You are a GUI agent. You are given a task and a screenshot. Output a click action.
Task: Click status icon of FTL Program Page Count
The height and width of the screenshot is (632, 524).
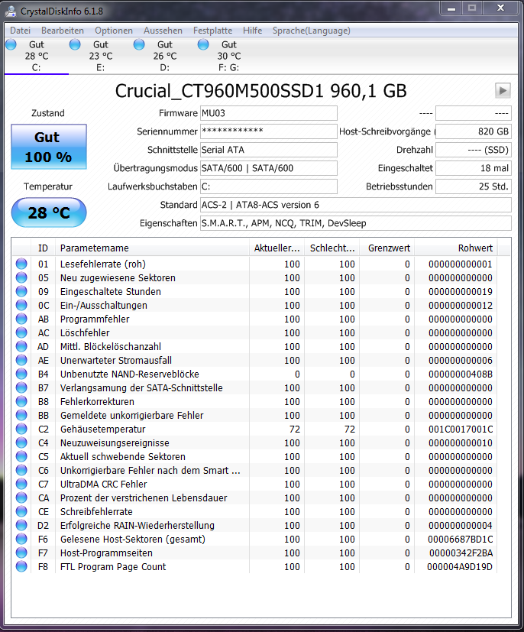tap(21, 566)
